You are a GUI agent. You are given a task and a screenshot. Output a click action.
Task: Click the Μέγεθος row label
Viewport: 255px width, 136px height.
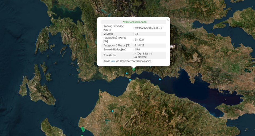(x=108, y=34)
